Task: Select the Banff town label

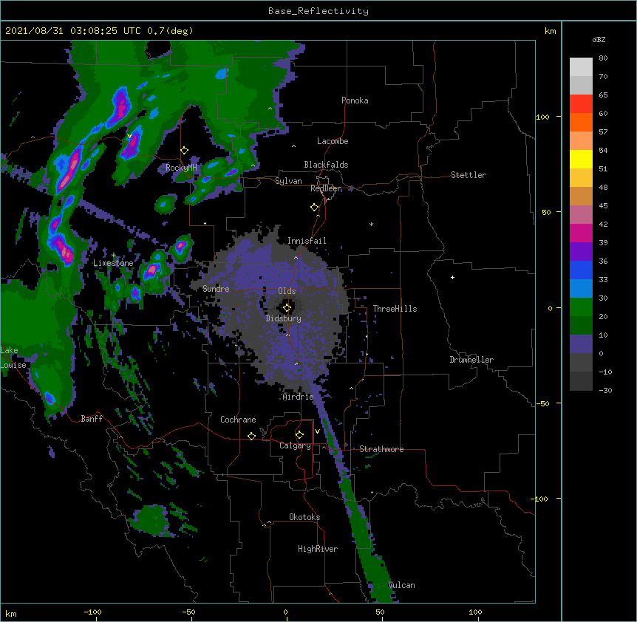Action: [x=92, y=419]
